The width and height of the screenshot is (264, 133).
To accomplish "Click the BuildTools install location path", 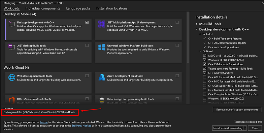I will (x=40, y=112).
